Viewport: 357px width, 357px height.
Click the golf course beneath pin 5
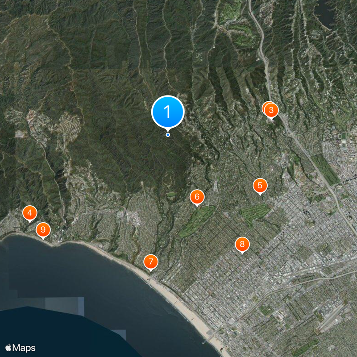point(254,214)
